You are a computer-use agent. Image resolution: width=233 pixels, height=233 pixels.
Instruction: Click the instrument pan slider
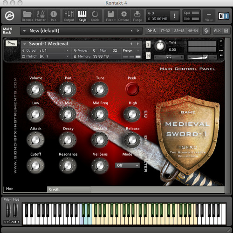[169, 57]
